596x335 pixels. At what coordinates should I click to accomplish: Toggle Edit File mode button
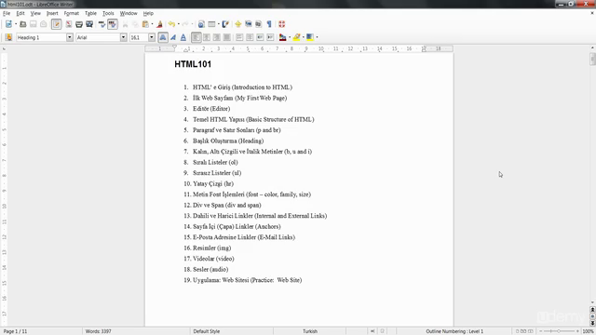coord(56,24)
